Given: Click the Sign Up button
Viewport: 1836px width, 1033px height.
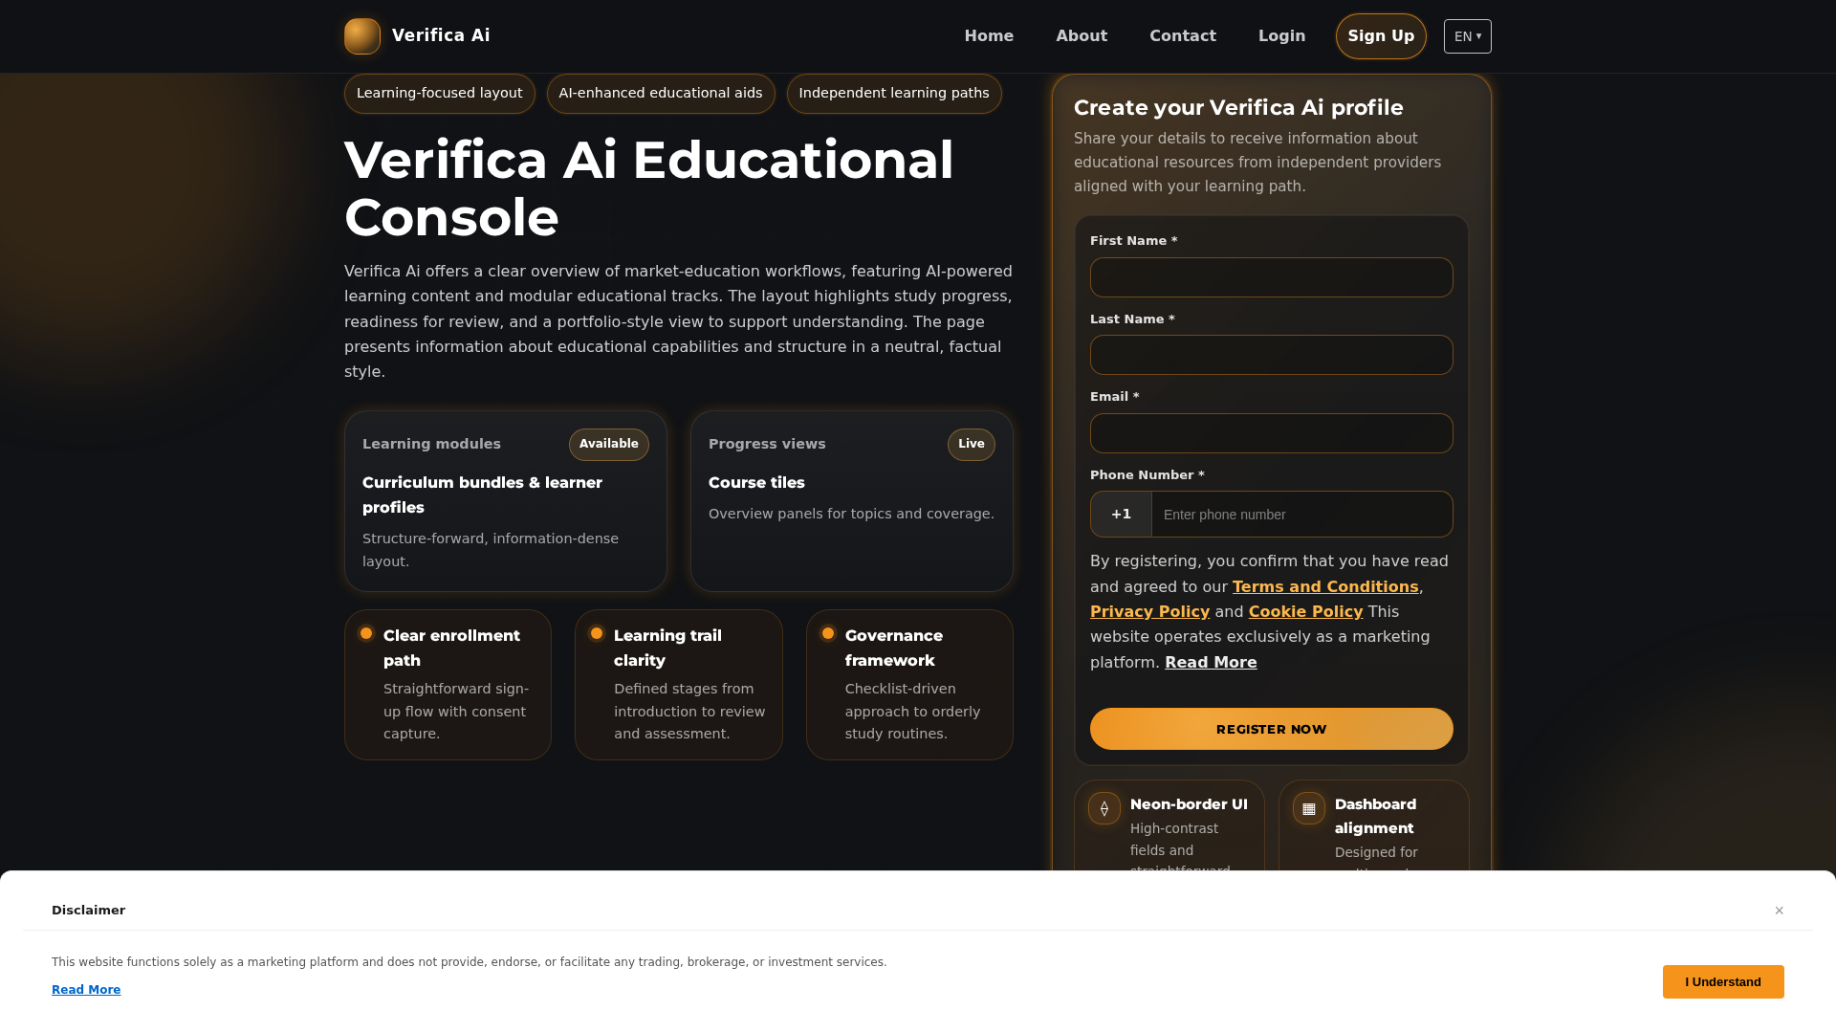Looking at the screenshot, I should tap(1381, 36).
